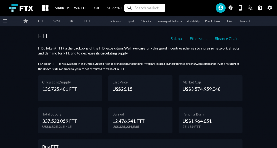The width and height of the screenshot is (277, 148).
Task: Toggle the dark/light theme icon
Action: (260, 8)
